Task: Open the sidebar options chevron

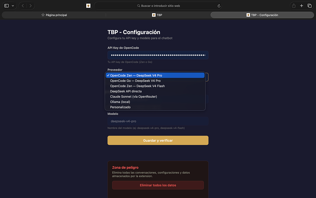Action: [x=13, y=6]
